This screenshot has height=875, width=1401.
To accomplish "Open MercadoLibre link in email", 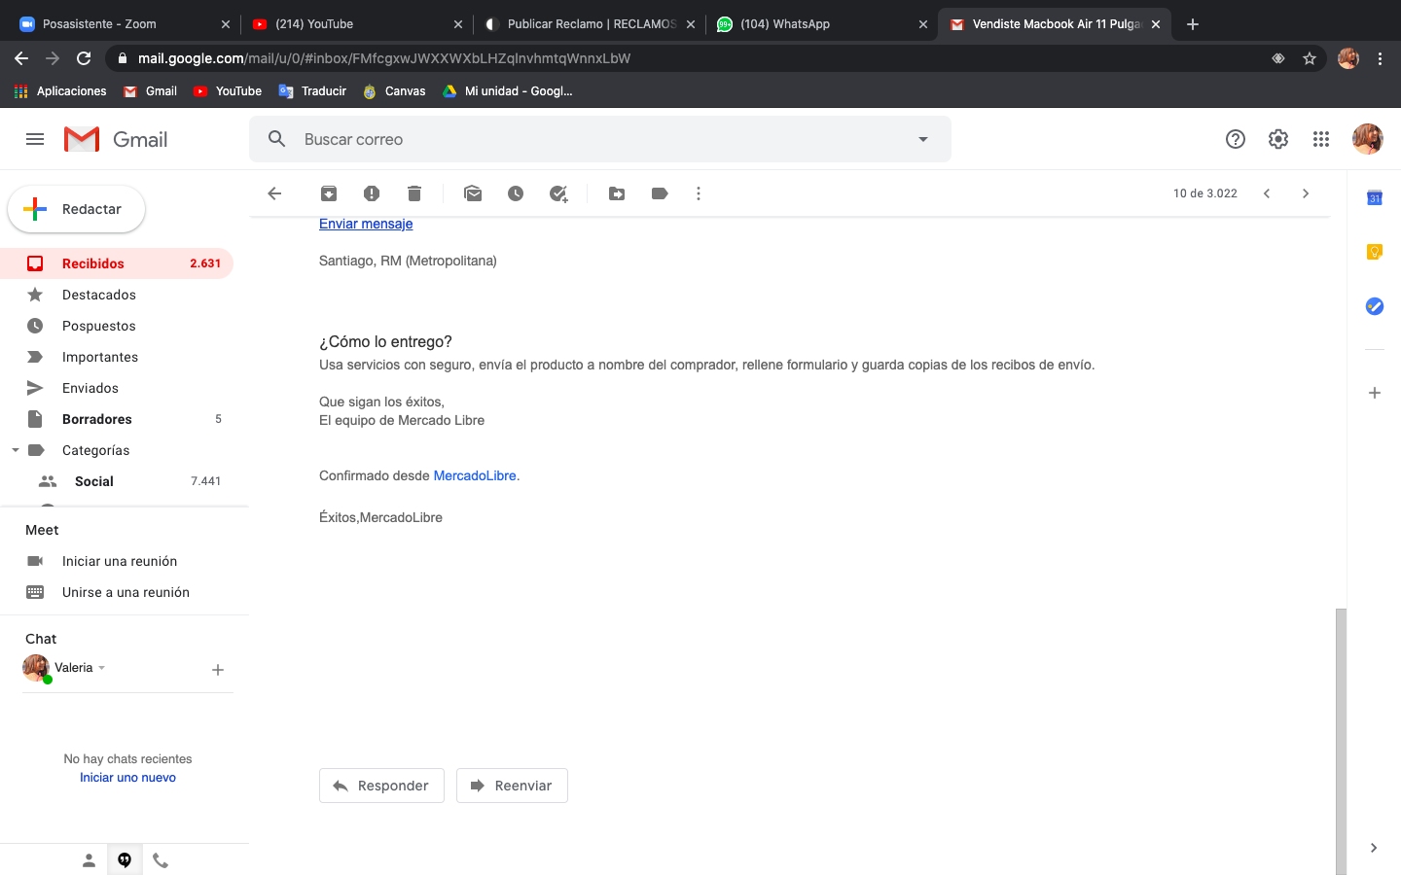I will [x=475, y=475].
